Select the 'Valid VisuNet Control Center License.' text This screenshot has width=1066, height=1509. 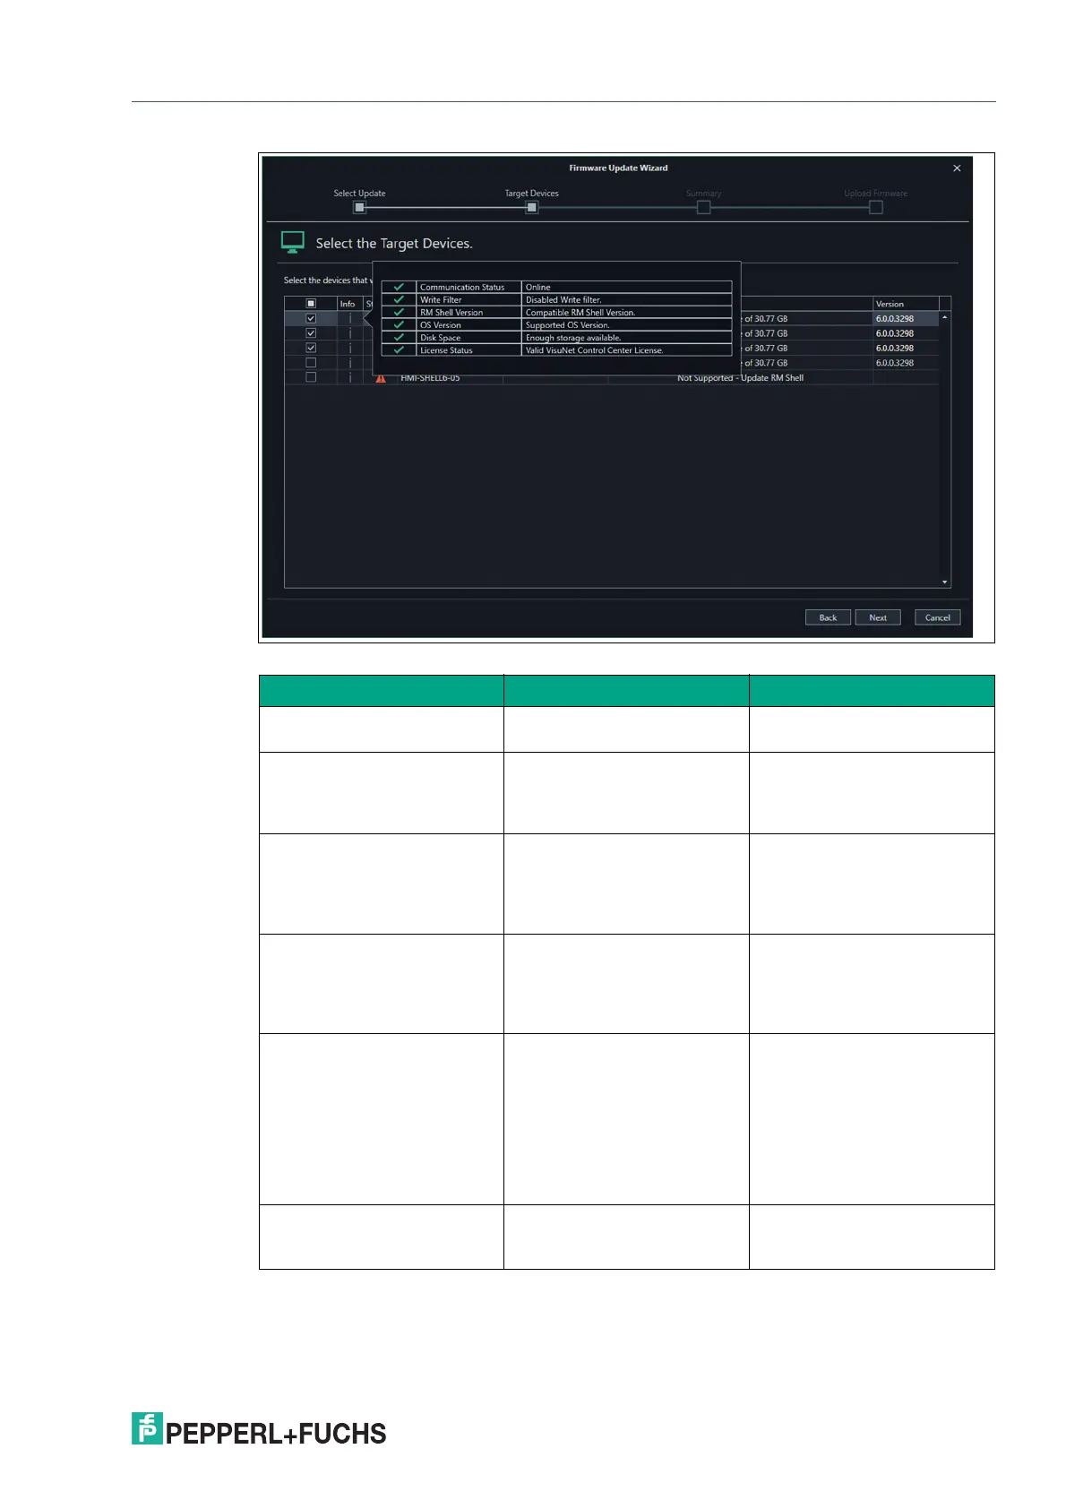click(594, 350)
